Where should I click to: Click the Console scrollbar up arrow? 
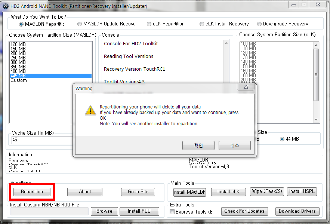[226, 43]
